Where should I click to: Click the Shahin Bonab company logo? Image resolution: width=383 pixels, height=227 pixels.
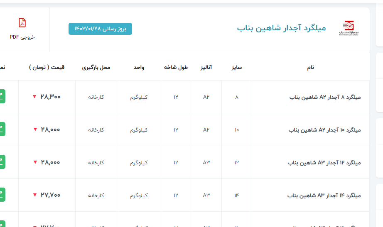pos(348,28)
